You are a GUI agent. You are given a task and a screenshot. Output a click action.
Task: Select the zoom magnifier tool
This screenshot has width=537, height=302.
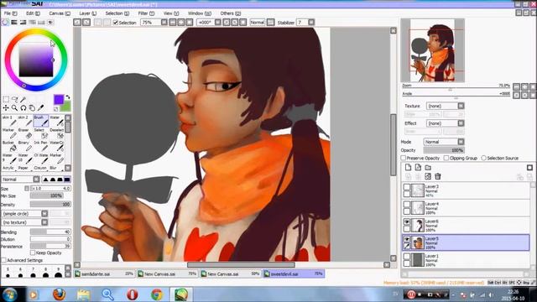point(15,108)
